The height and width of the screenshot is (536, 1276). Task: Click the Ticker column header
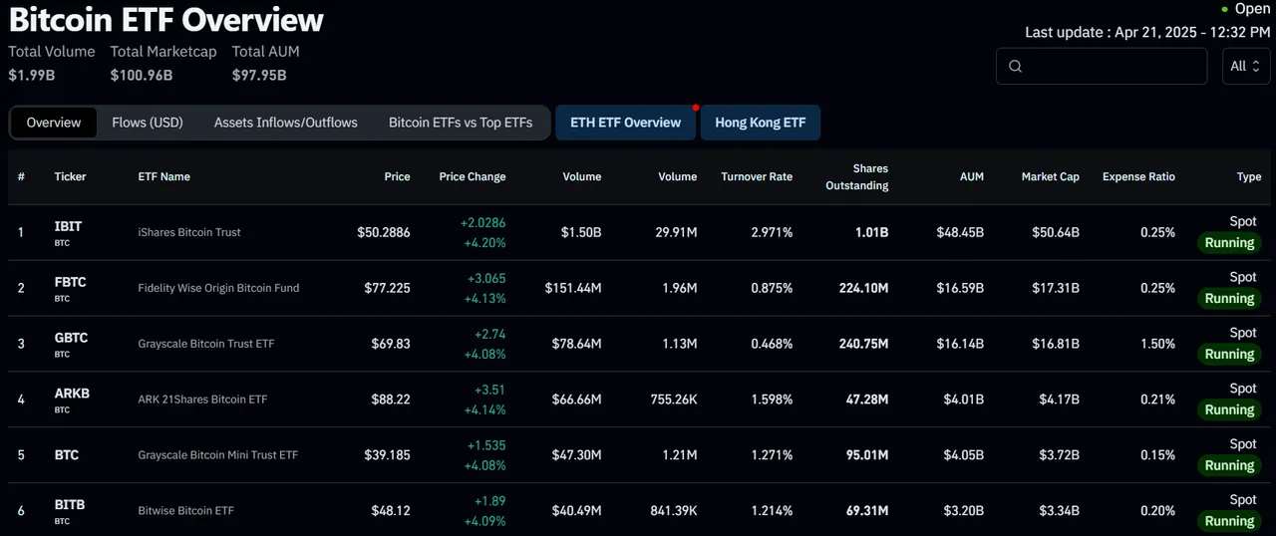point(70,176)
